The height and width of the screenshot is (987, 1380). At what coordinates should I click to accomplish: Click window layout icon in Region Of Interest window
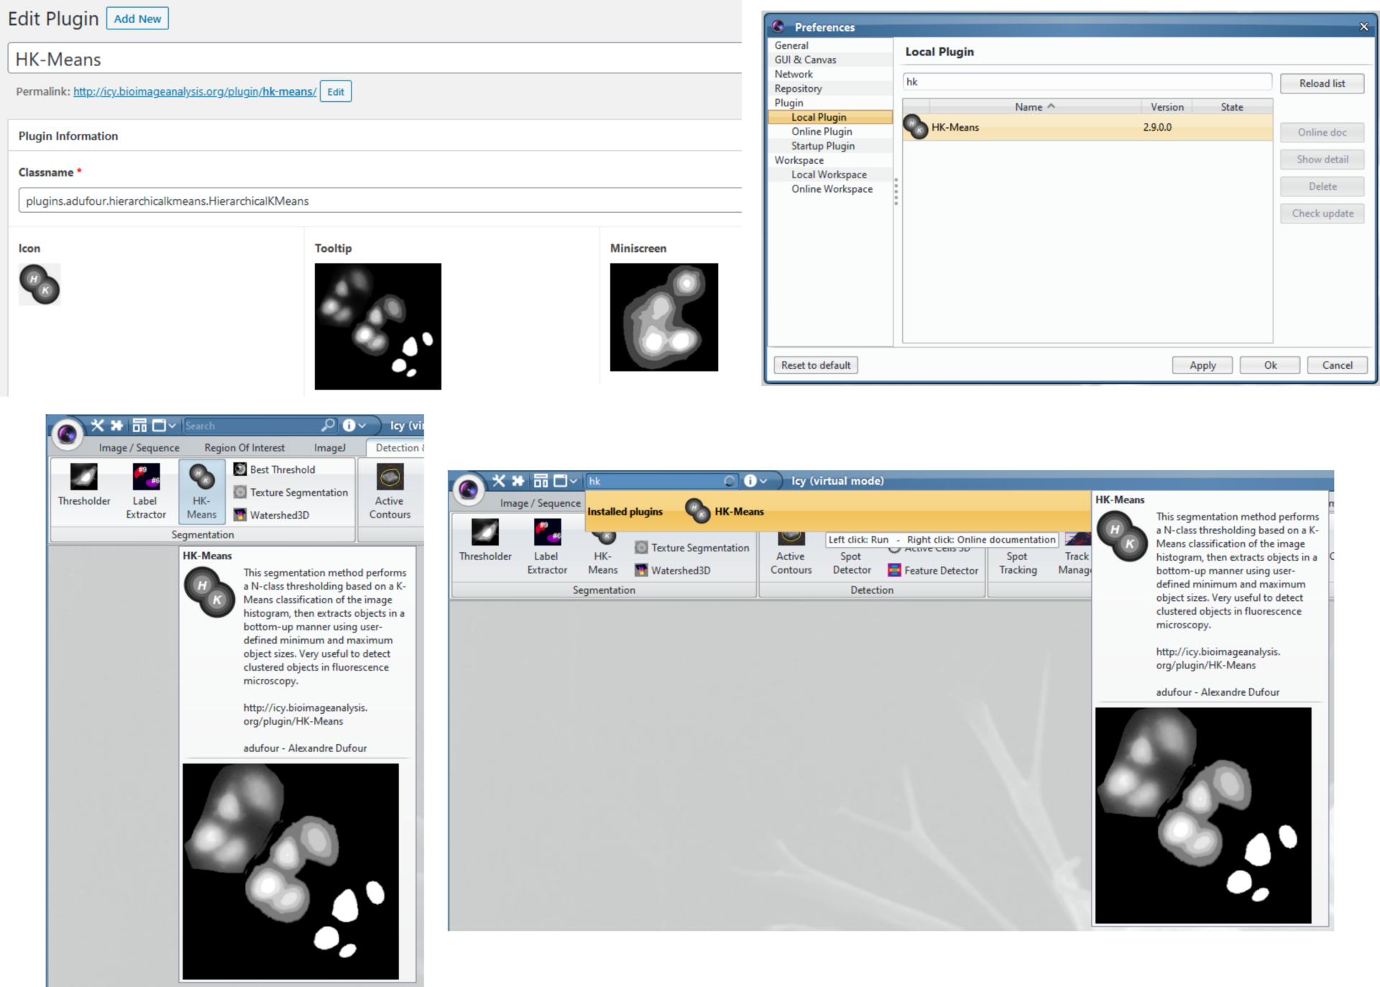(x=139, y=426)
